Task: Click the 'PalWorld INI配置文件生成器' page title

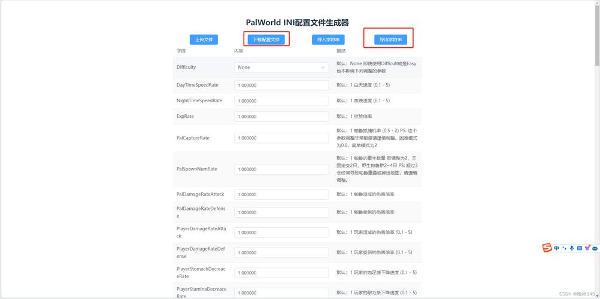Action: point(298,23)
